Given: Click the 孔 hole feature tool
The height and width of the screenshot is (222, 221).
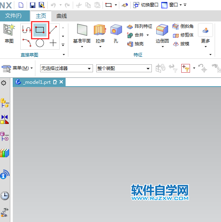Looking at the screenshot, I should coord(116,34).
